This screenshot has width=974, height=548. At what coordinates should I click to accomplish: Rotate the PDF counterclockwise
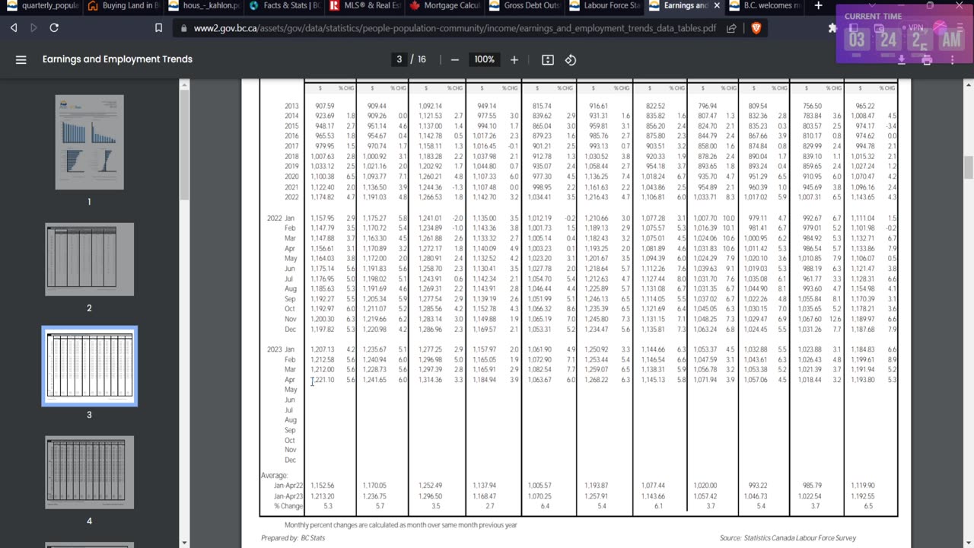click(x=571, y=59)
